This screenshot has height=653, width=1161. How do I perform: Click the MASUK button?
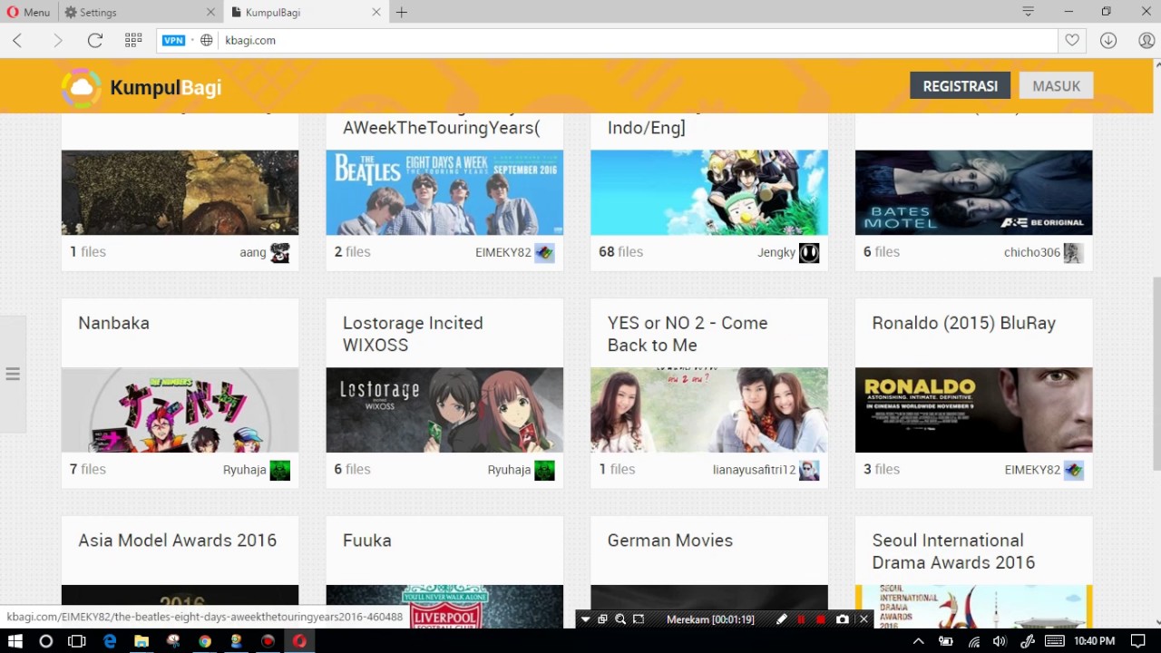[1056, 85]
